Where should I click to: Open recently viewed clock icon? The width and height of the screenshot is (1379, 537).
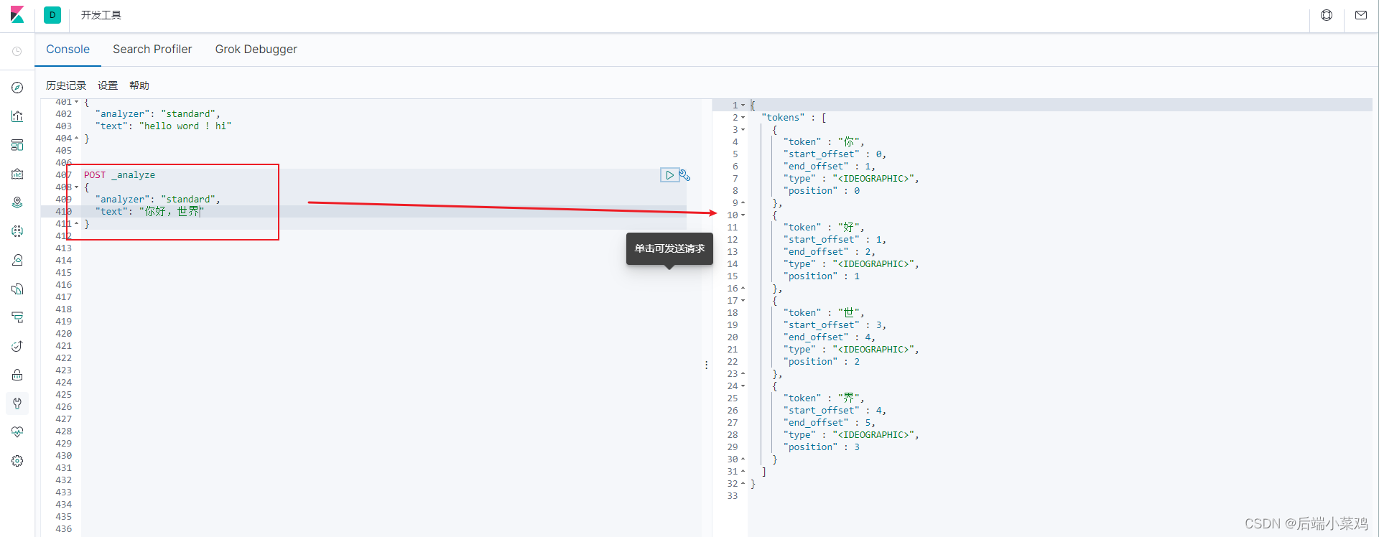tap(17, 51)
